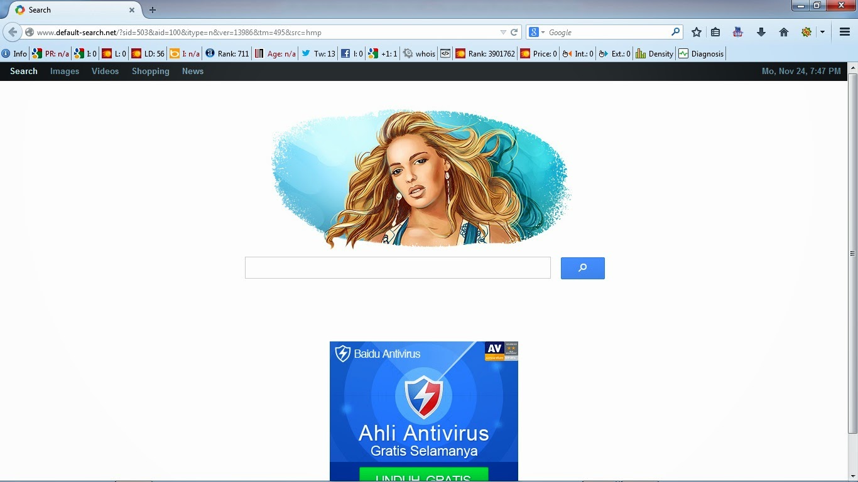The width and height of the screenshot is (858, 482).
Task: Click the L: 0 links indicator
Action: (x=114, y=54)
